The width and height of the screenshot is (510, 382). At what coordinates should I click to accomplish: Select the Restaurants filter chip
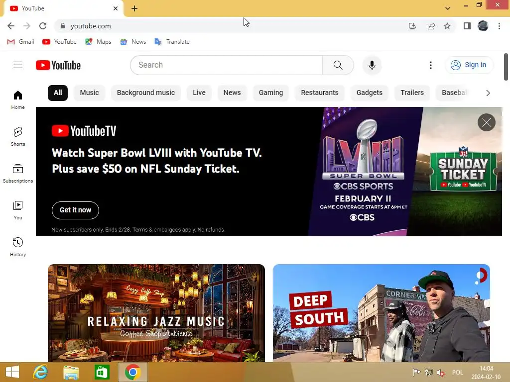click(319, 93)
